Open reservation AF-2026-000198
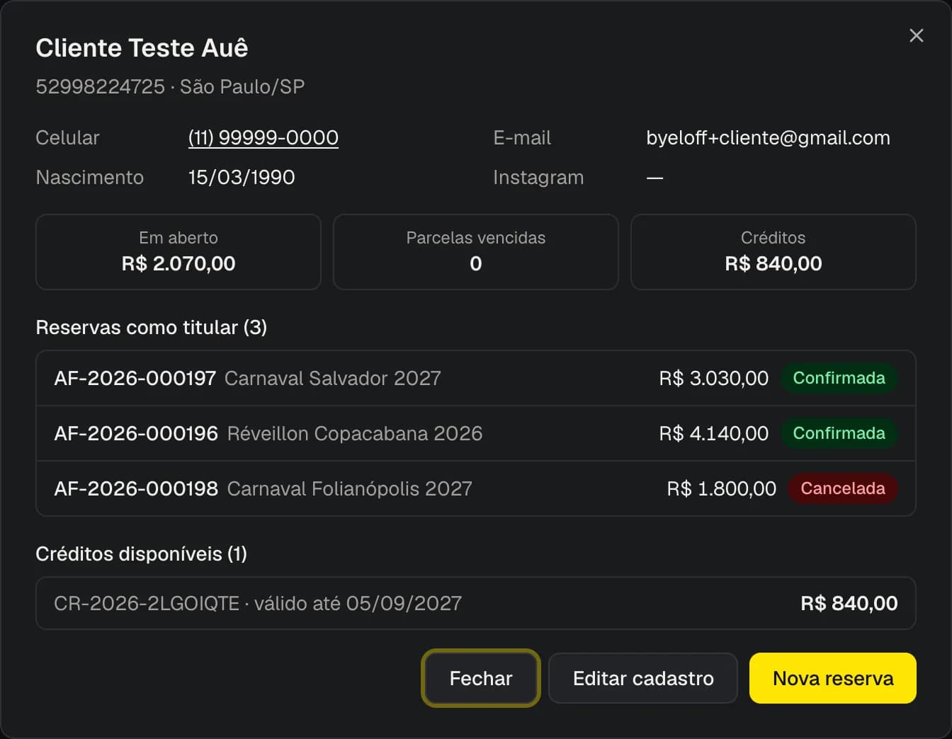 476,488
